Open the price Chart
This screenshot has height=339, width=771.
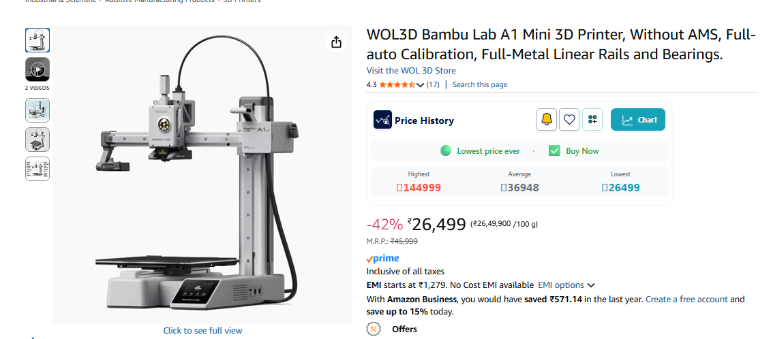(x=638, y=120)
